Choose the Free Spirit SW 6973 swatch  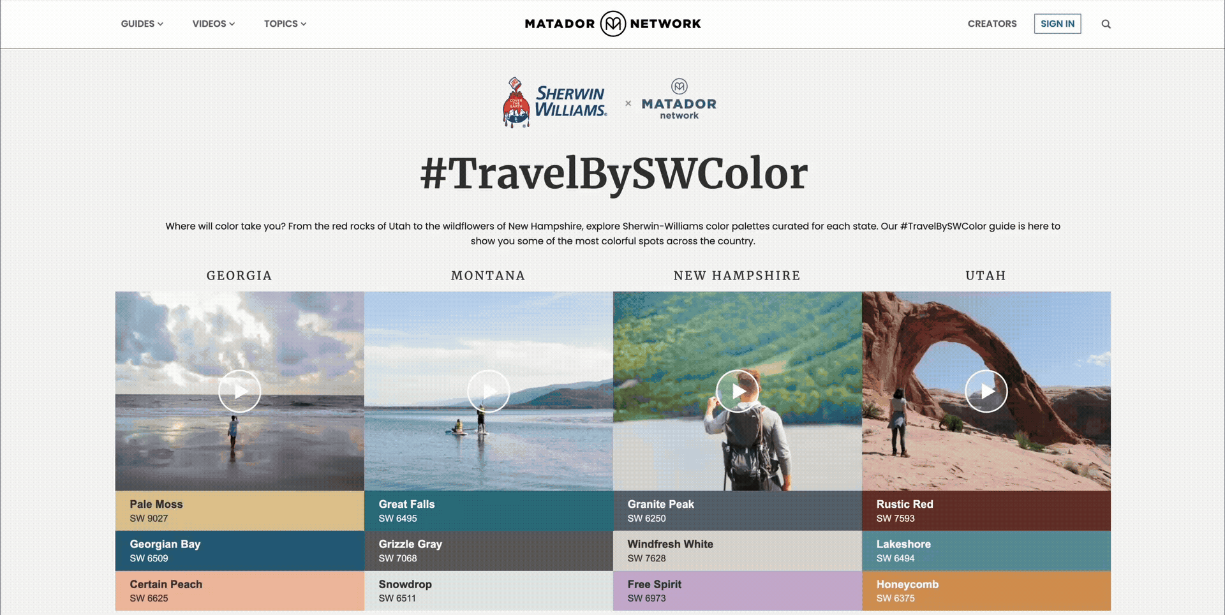click(737, 591)
